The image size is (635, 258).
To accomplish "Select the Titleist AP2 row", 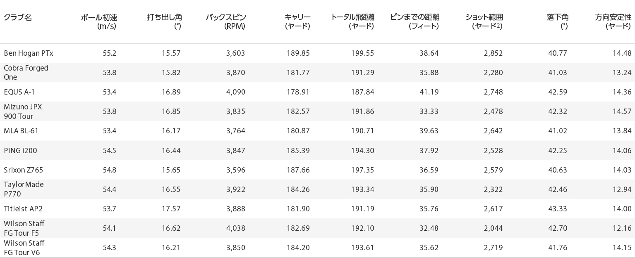I will [317, 209].
